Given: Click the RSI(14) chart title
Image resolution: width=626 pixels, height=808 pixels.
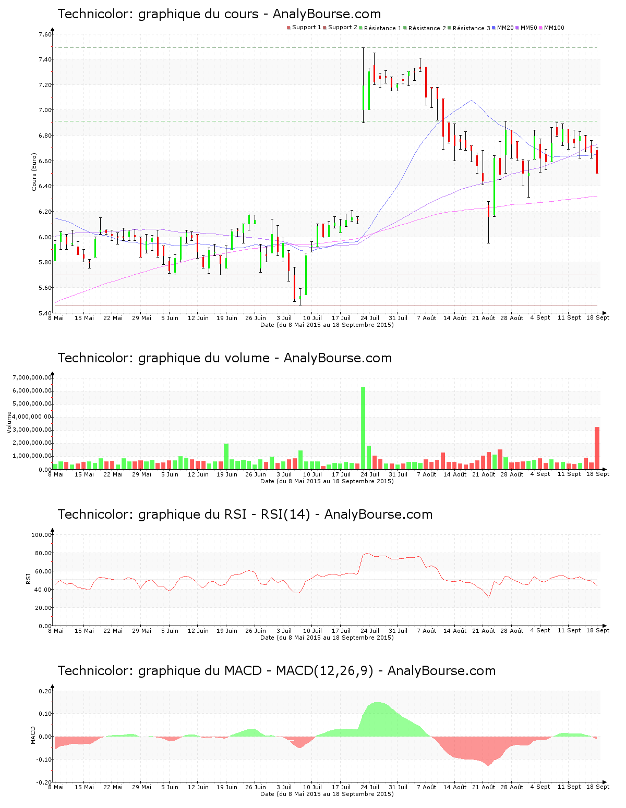Looking at the screenshot, I should tap(245, 515).
